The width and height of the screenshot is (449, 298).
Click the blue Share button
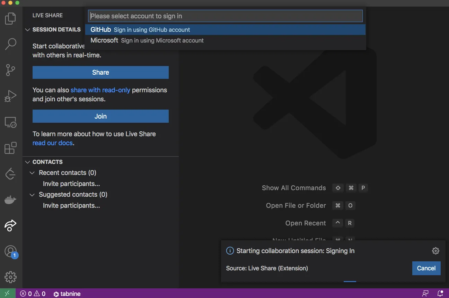click(100, 72)
